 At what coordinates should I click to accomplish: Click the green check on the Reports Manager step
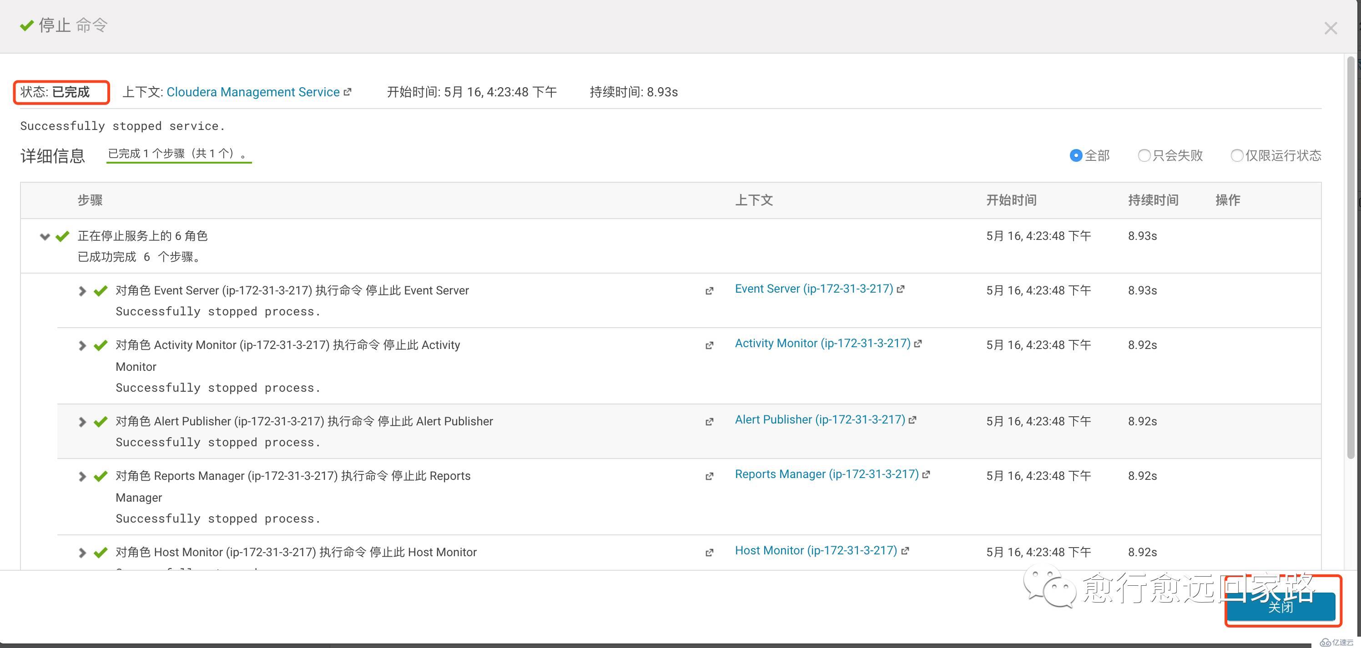101,476
